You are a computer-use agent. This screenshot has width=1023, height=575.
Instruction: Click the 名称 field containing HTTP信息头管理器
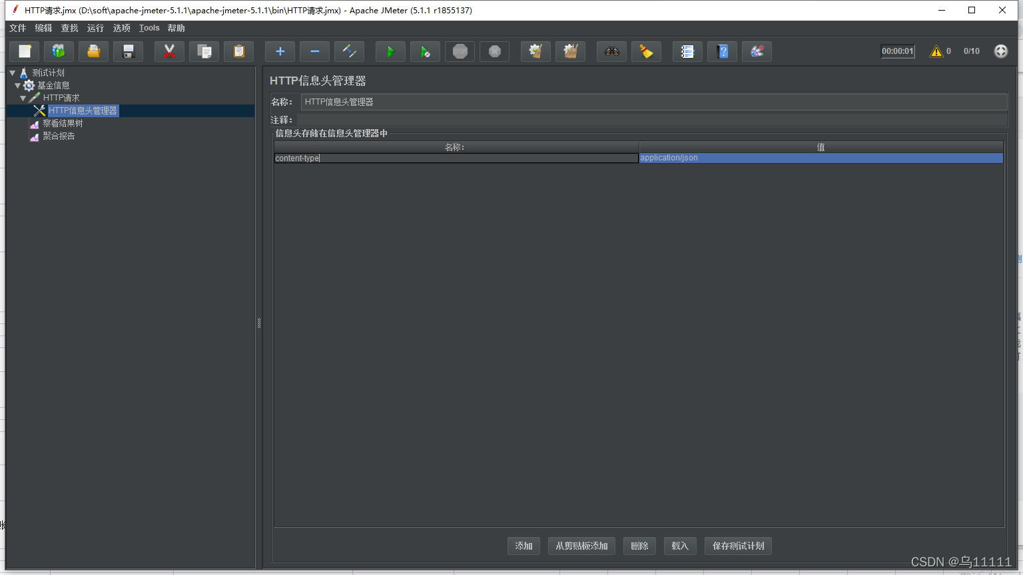tap(654, 102)
